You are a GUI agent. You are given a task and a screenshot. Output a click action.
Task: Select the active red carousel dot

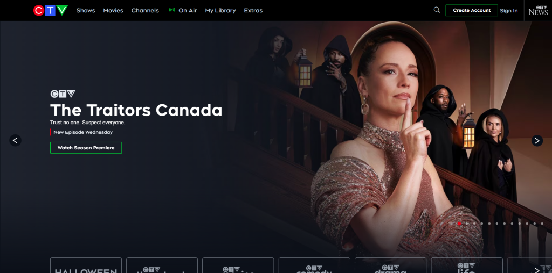coord(459,224)
